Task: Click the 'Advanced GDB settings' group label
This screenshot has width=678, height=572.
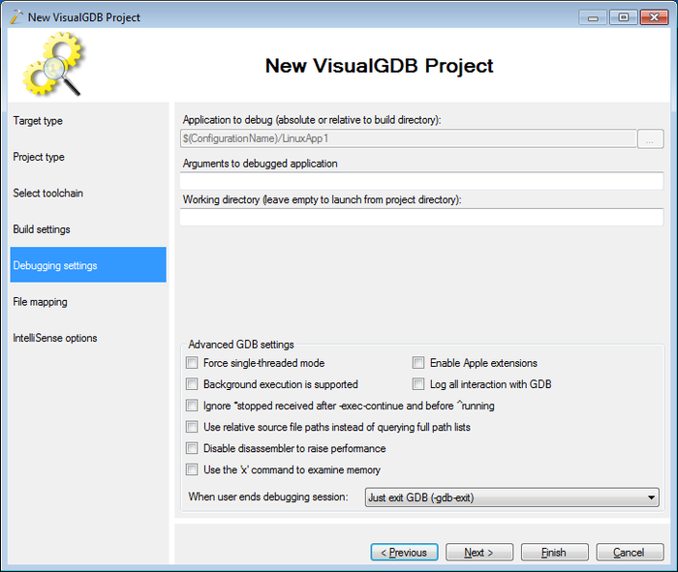Action: tap(241, 345)
